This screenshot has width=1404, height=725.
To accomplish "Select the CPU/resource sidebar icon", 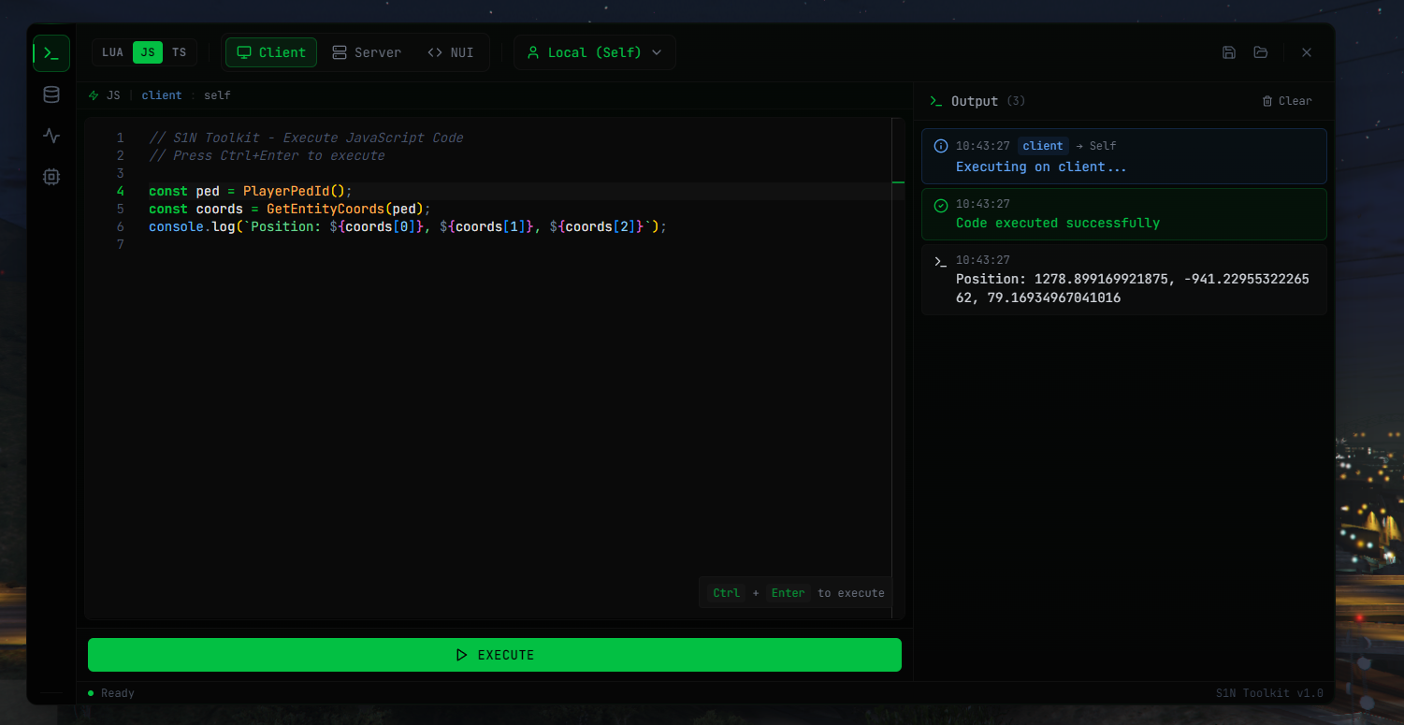I will coord(51,177).
